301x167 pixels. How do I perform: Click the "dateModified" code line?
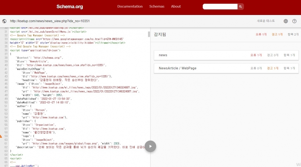pos(43,103)
